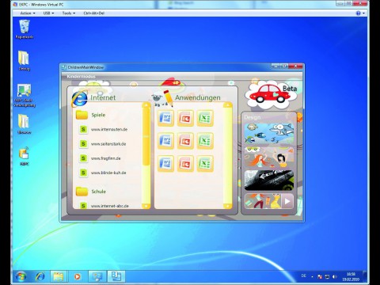
Task: Launch Excel from the middle row of Anwendungen
Action: [x=205, y=141]
